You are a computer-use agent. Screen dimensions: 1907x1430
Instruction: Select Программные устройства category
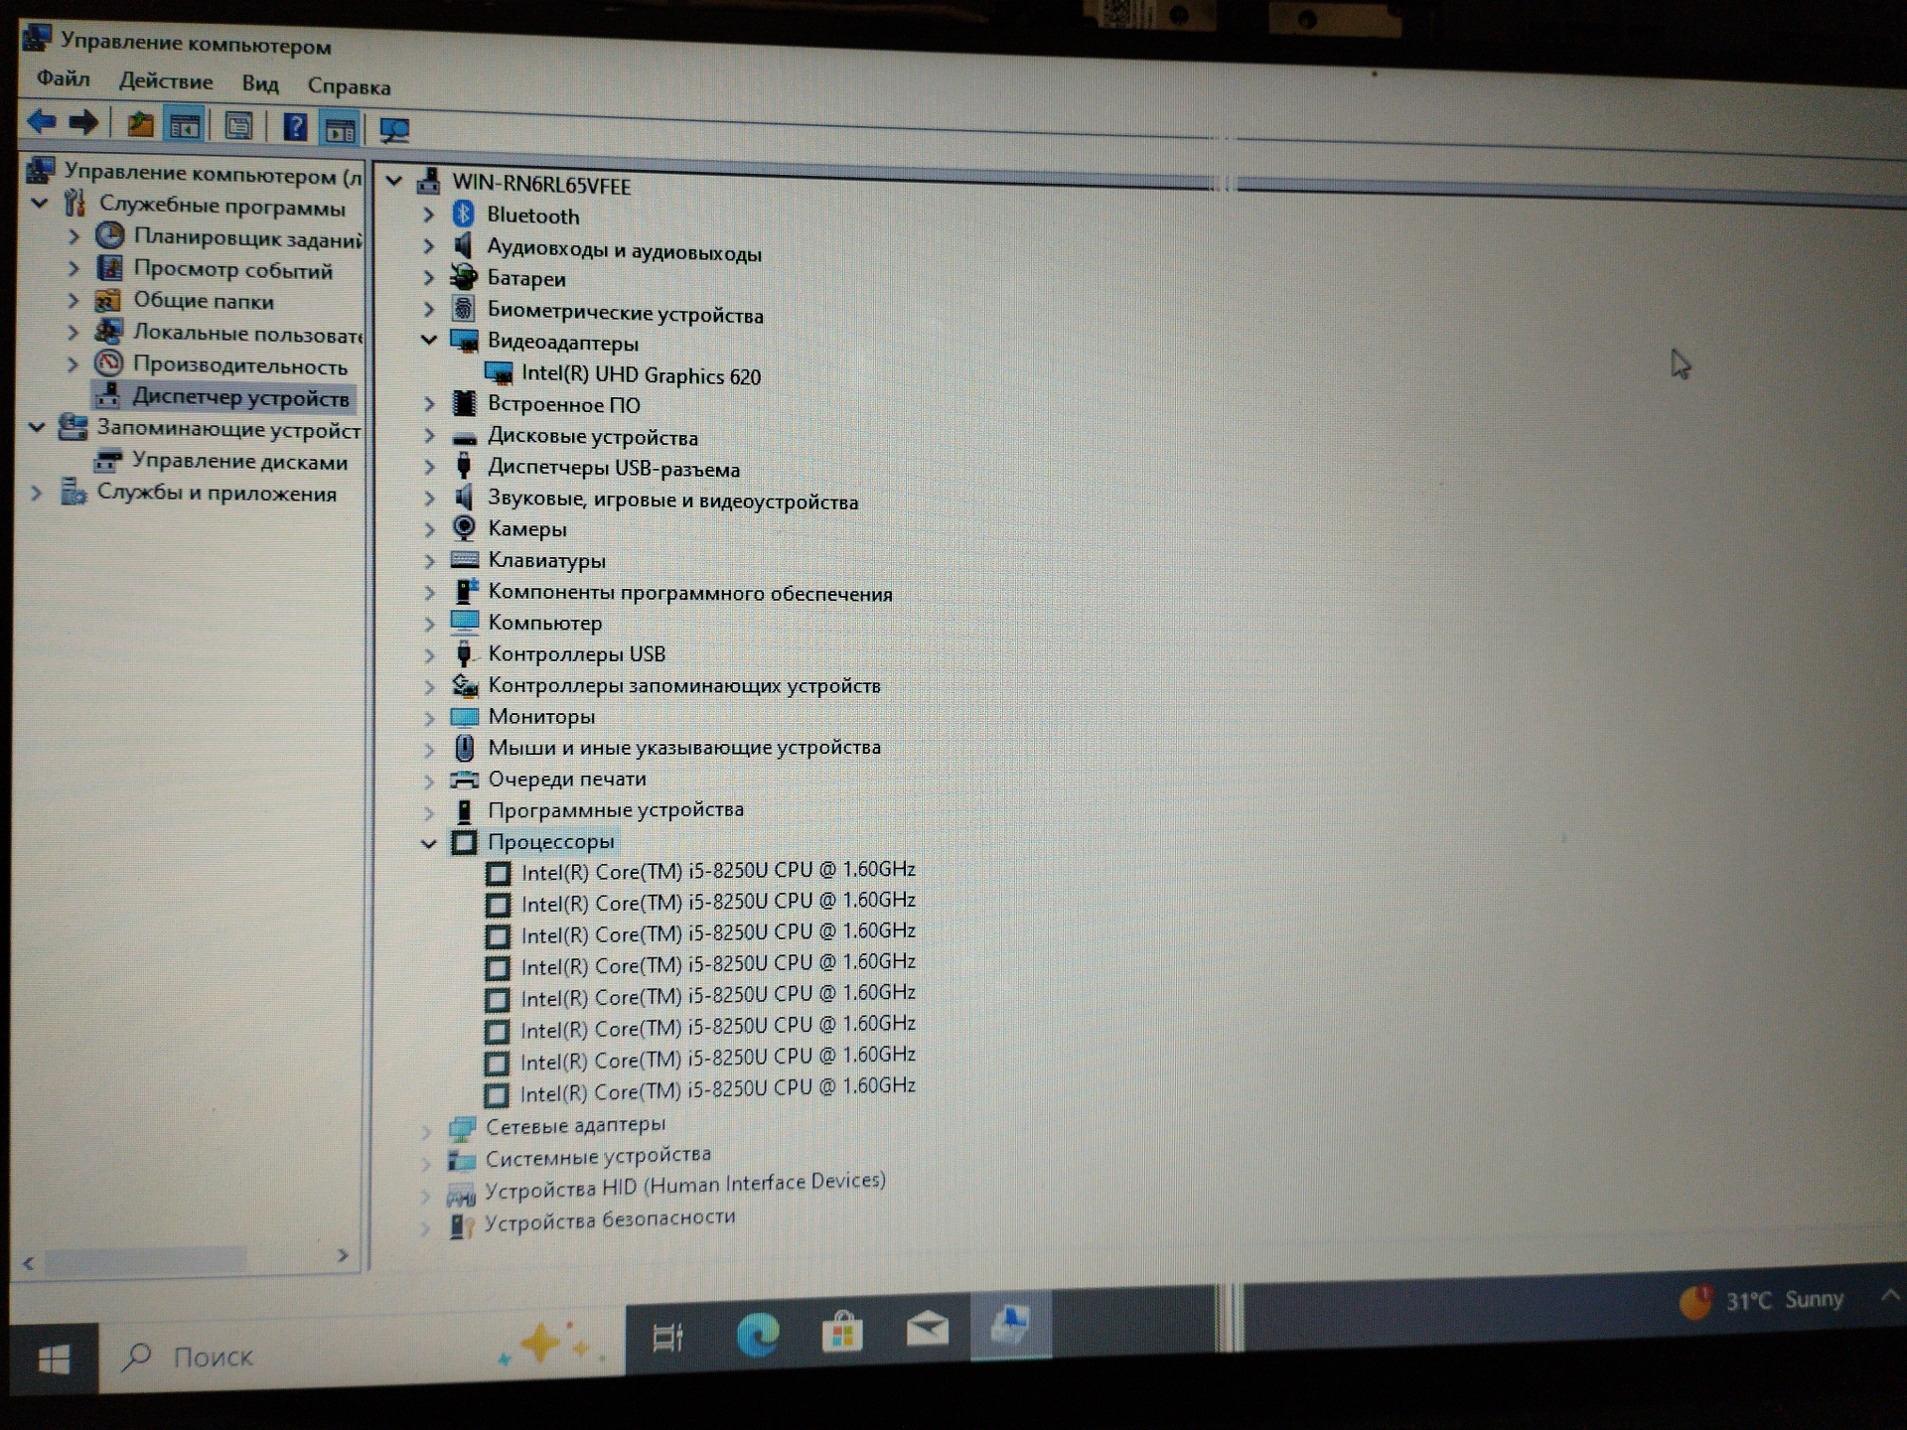pyautogui.click(x=615, y=809)
